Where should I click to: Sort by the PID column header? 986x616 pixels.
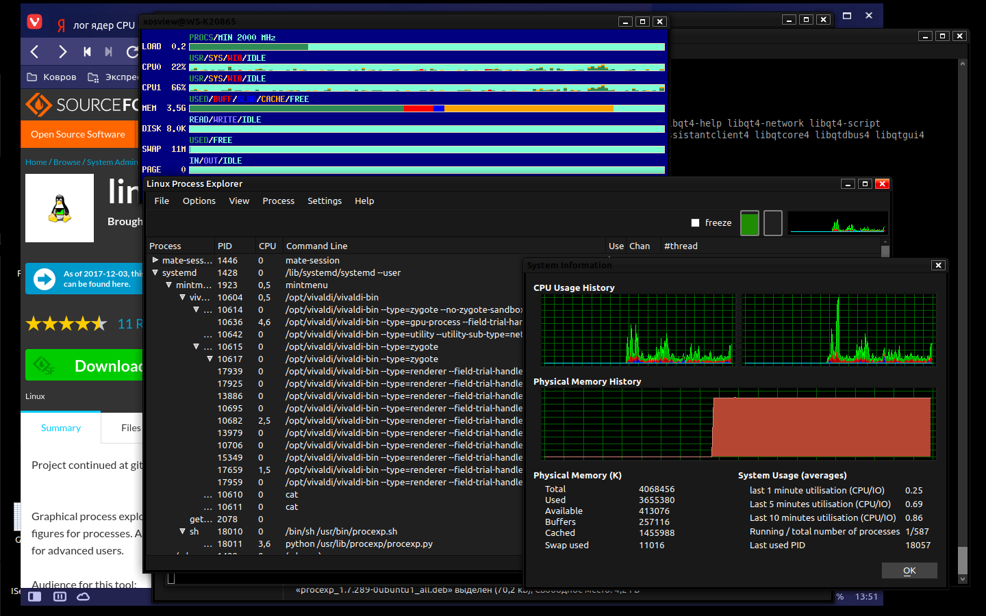click(x=235, y=246)
